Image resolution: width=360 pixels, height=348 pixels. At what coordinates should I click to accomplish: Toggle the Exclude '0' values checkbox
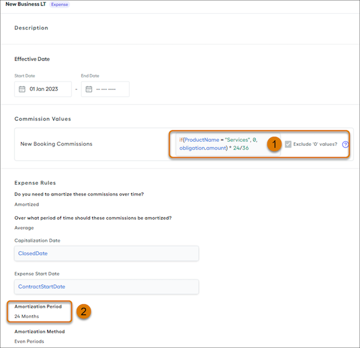click(288, 144)
